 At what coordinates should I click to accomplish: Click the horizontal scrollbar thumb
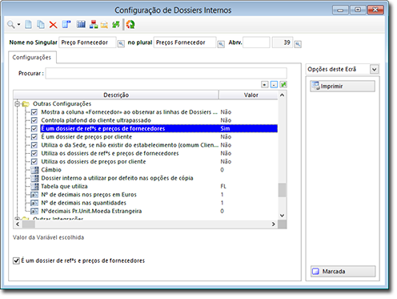[28, 224]
